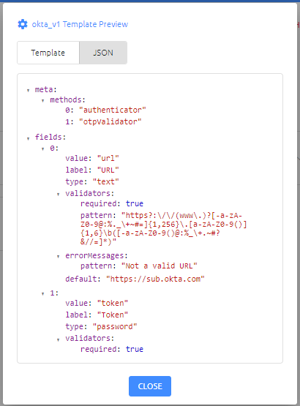Select the "authenticator" method value
300x406 pixels.
pos(113,110)
